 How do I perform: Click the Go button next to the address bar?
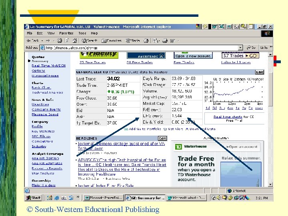tap(251, 48)
